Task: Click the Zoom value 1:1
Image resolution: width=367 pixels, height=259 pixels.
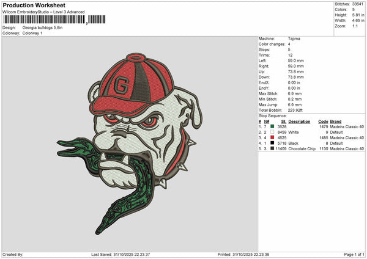Action: click(355, 26)
